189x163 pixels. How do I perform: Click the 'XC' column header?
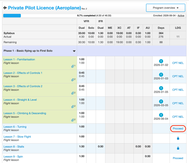[119, 28]
